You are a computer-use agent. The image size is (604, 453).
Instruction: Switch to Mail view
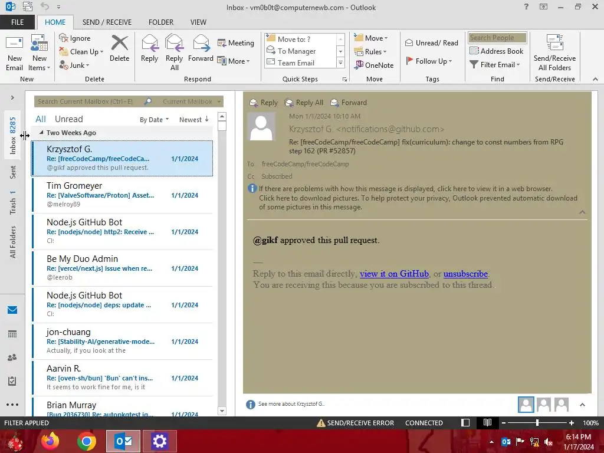[x=12, y=310]
